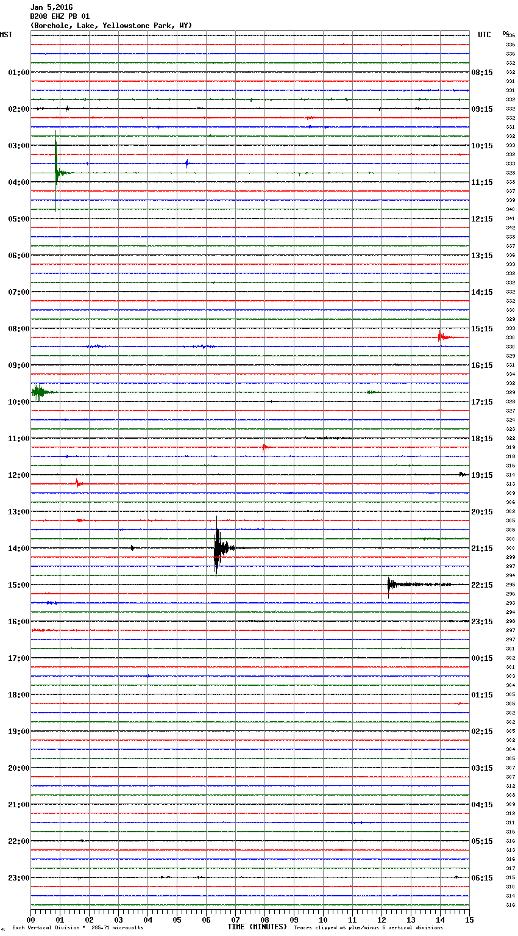
Task: Click the Borehole, Lake, Yellowstone Park location text
Action: coord(111,26)
